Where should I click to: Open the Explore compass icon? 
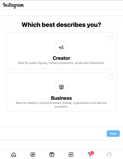(33, 155)
